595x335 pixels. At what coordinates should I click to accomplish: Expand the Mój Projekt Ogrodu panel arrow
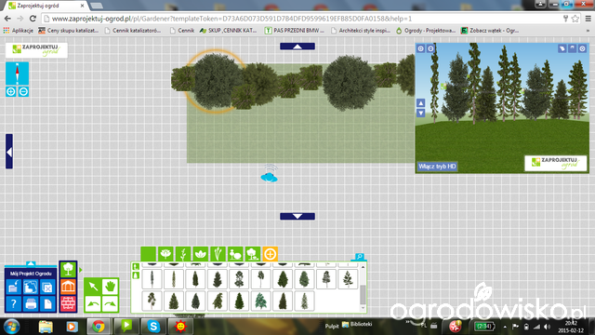tap(31, 263)
